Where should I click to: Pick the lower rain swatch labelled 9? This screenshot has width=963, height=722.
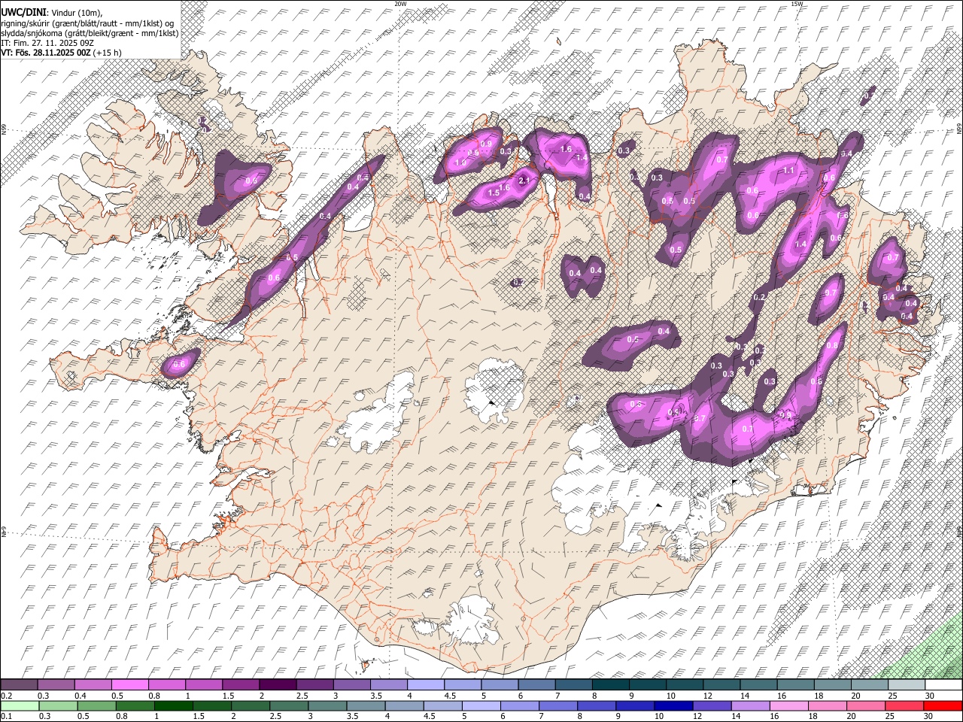(x=636, y=706)
